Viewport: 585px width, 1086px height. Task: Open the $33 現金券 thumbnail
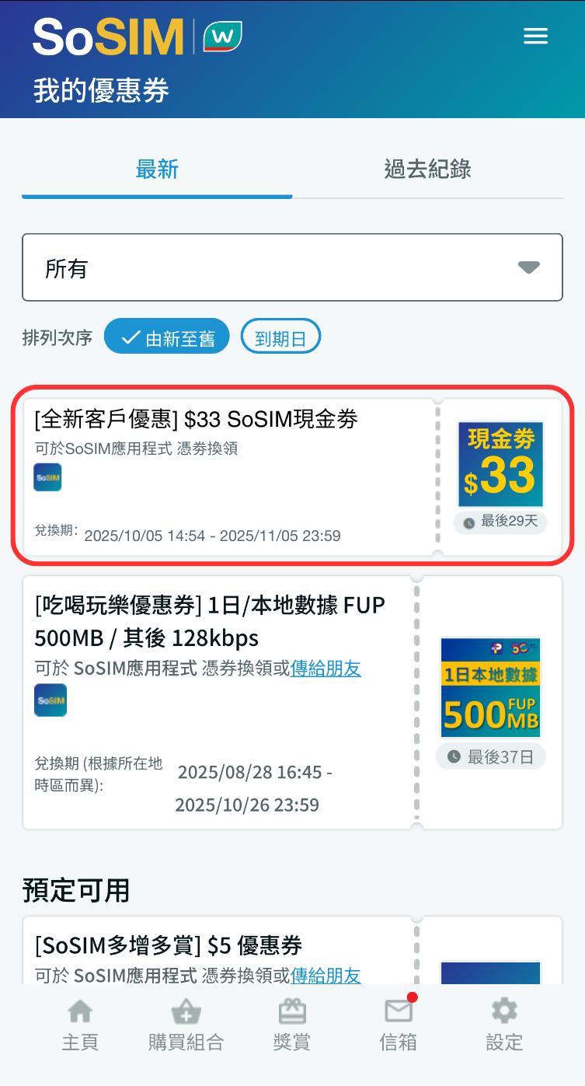[501, 464]
